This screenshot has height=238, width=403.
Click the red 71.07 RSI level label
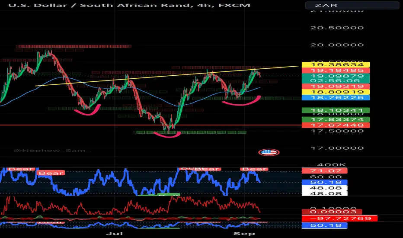pyautogui.click(x=325, y=171)
